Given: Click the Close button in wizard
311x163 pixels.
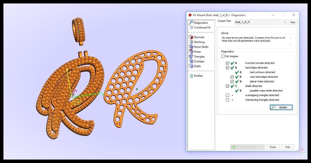Looking at the screenshot, I should click(x=273, y=147).
